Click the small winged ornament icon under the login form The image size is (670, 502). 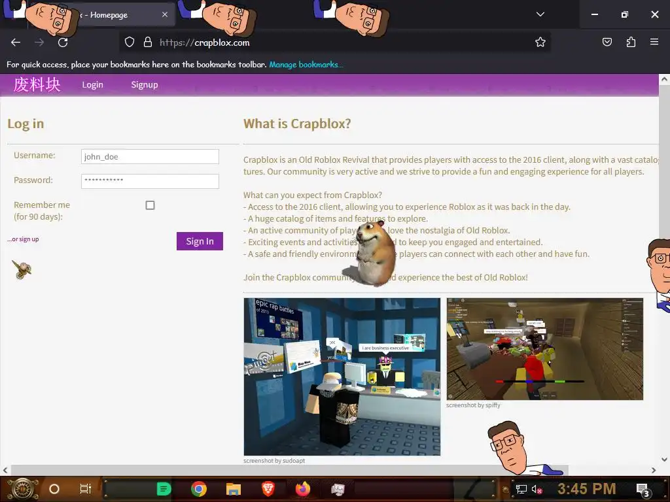22,269
